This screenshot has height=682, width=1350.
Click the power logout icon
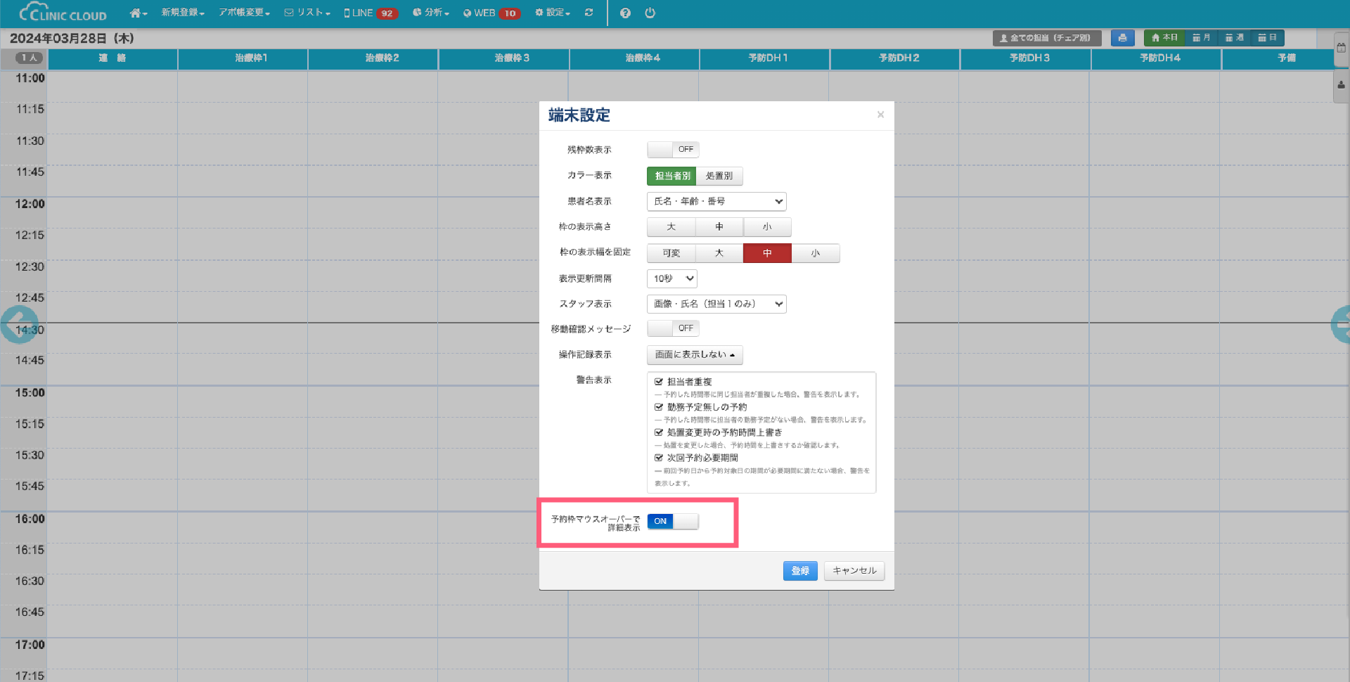(x=650, y=13)
